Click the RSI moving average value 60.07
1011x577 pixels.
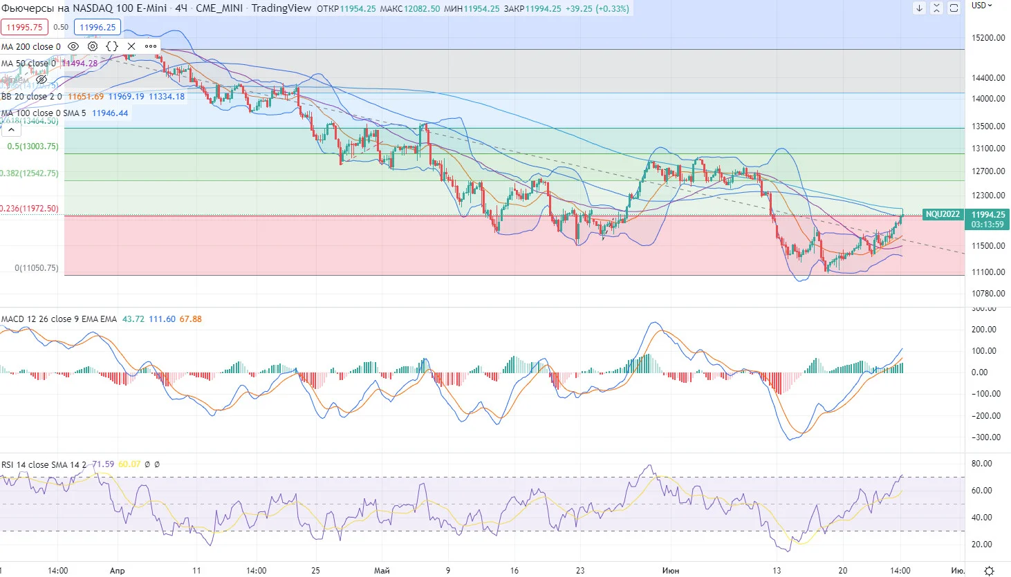[x=129, y=464]
